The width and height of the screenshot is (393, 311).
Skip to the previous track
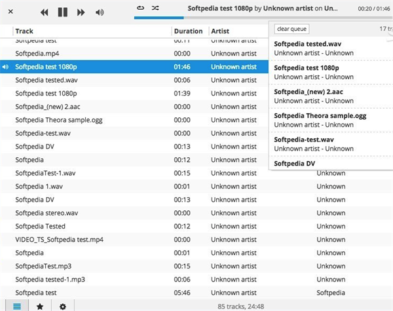[x=45, y=12]
